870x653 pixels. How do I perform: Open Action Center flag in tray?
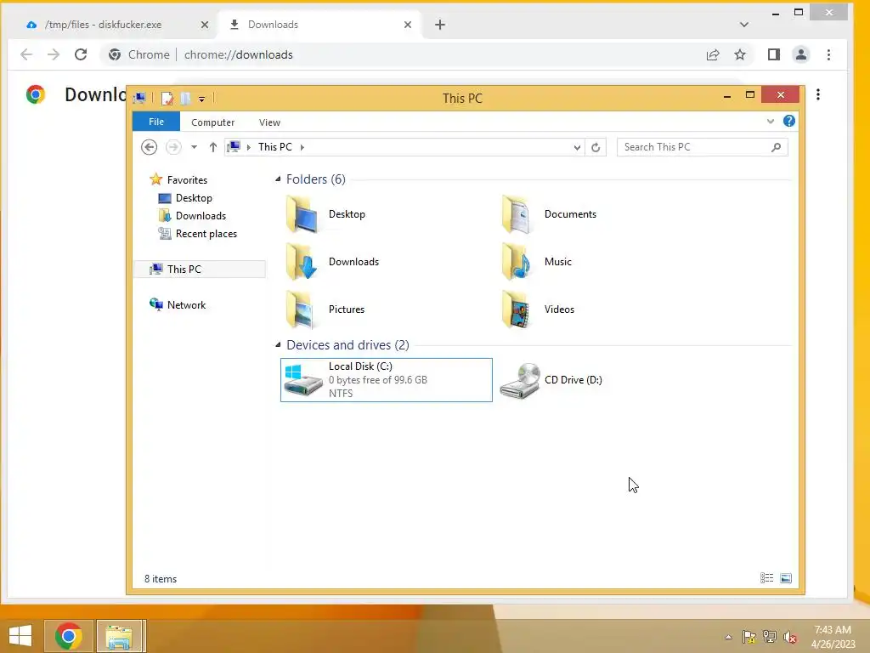pos(749,637)
